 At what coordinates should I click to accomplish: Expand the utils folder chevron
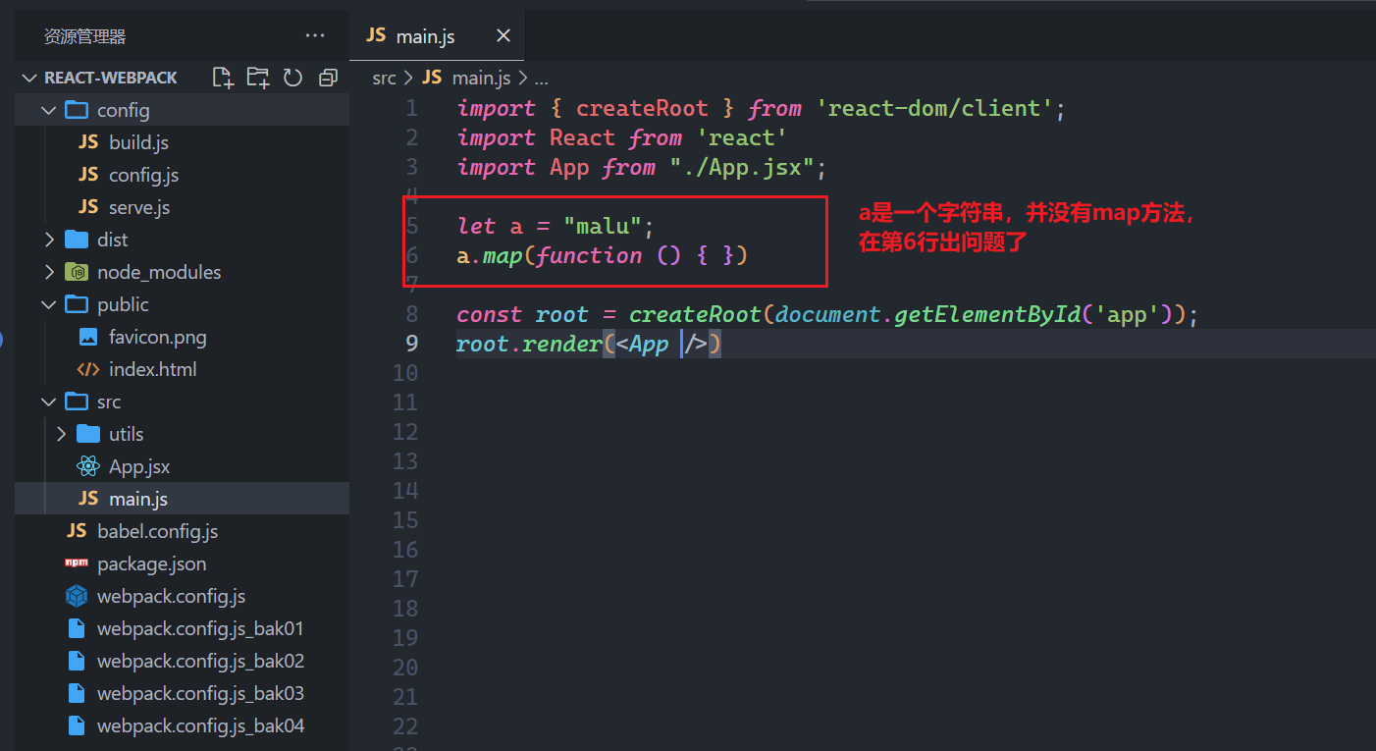click(x=61, y=434)
